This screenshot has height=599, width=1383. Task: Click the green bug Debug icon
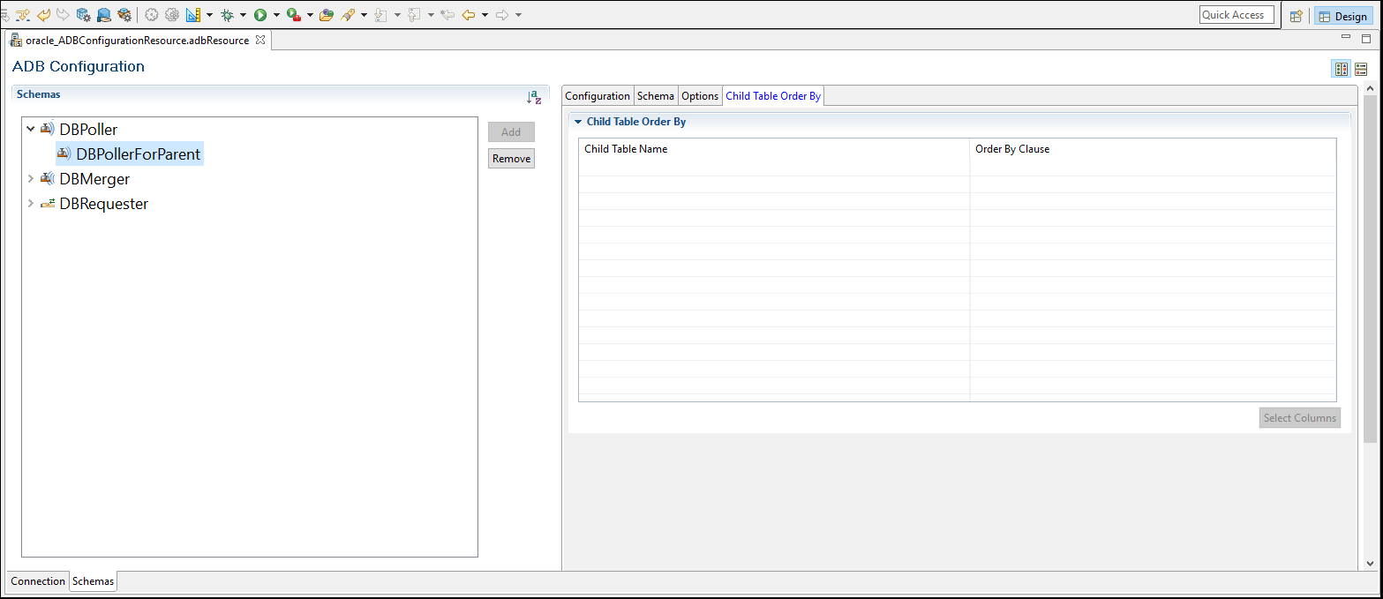228,15
